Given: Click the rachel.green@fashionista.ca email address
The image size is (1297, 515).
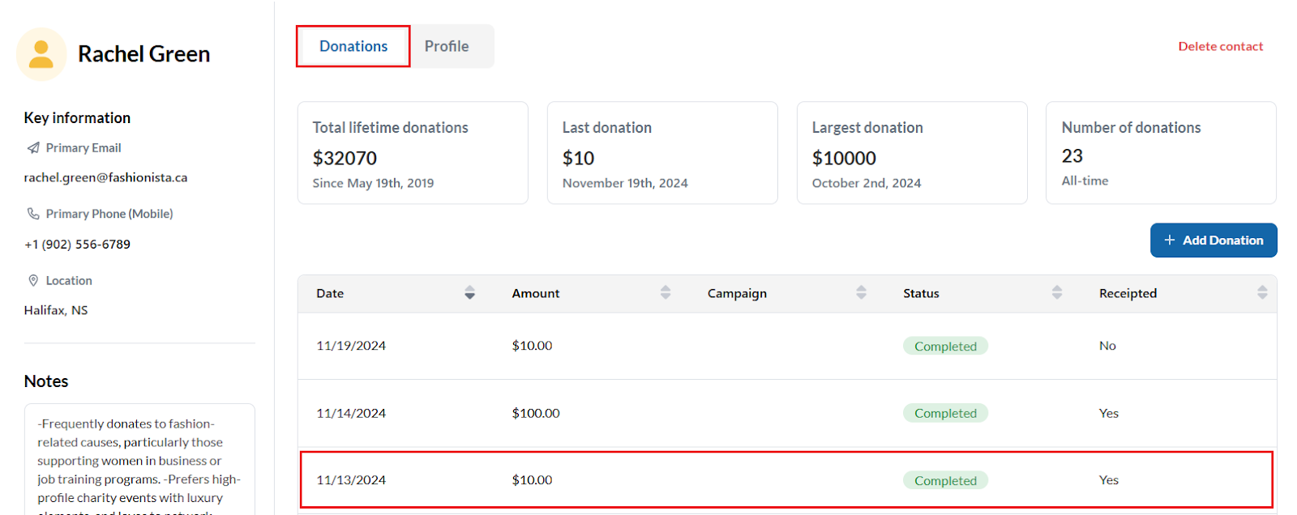Looking at the screenshot, I should coord(105,177).
